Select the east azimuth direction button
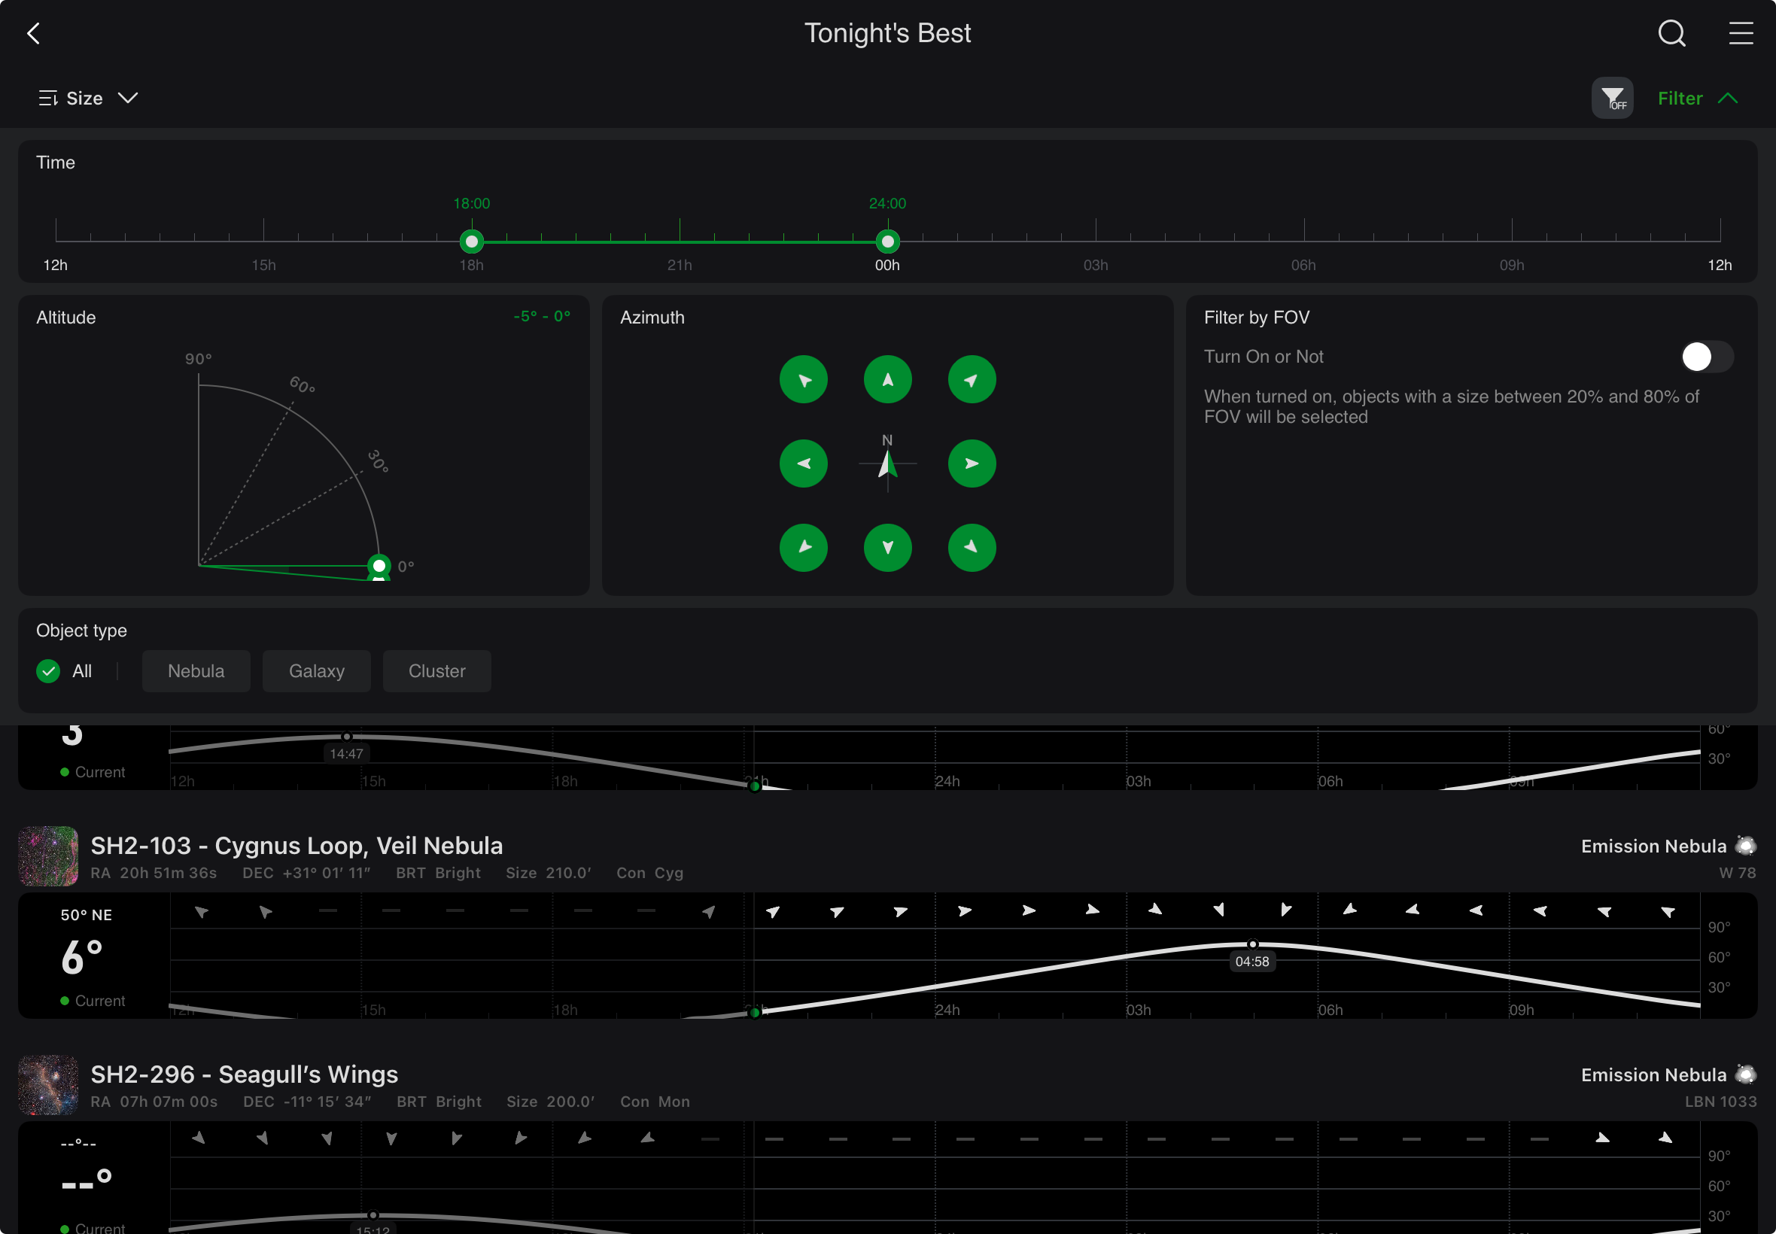Viewport: 1776px width, 1234px height. [x=972, y=464]
